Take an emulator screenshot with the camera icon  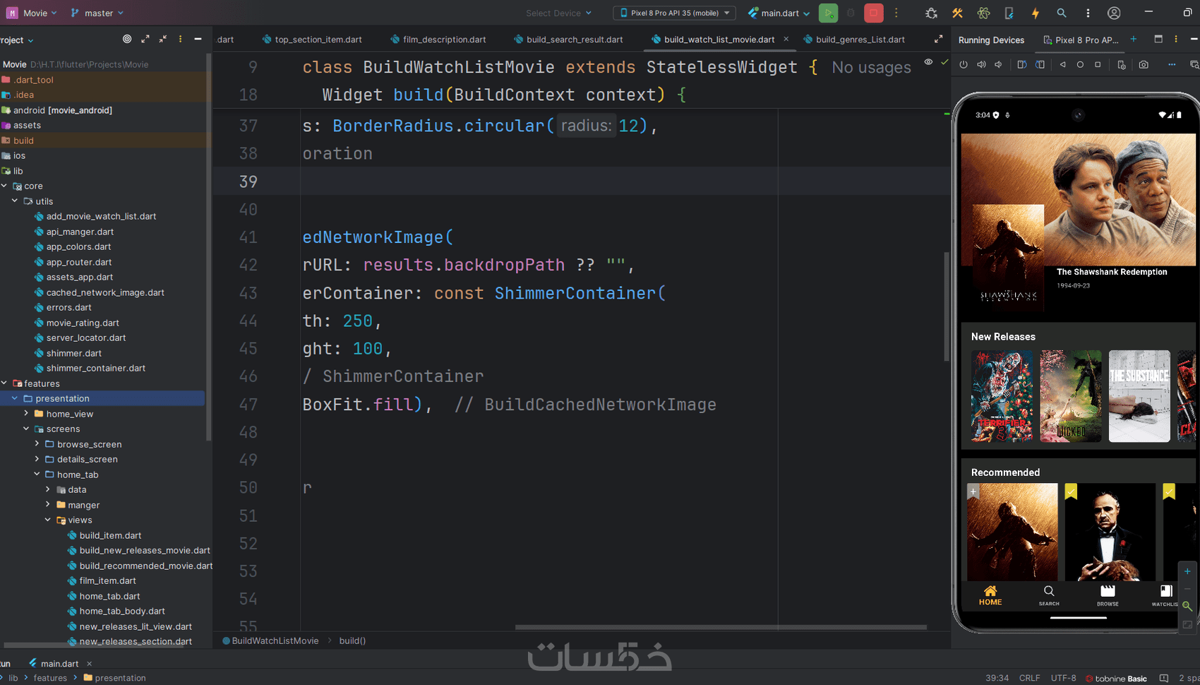(x=1144, y=64)
